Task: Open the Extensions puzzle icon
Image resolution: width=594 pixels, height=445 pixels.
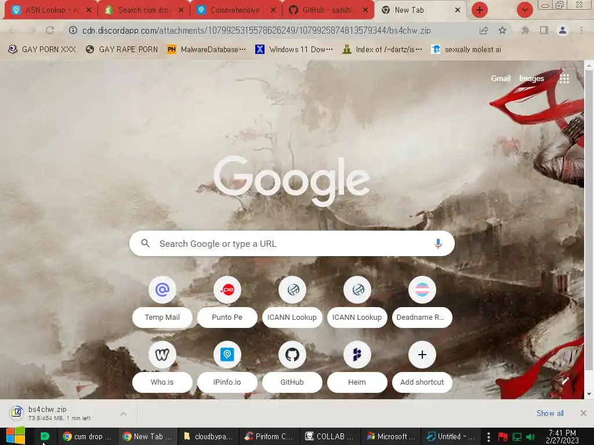Action: (525, 30)
